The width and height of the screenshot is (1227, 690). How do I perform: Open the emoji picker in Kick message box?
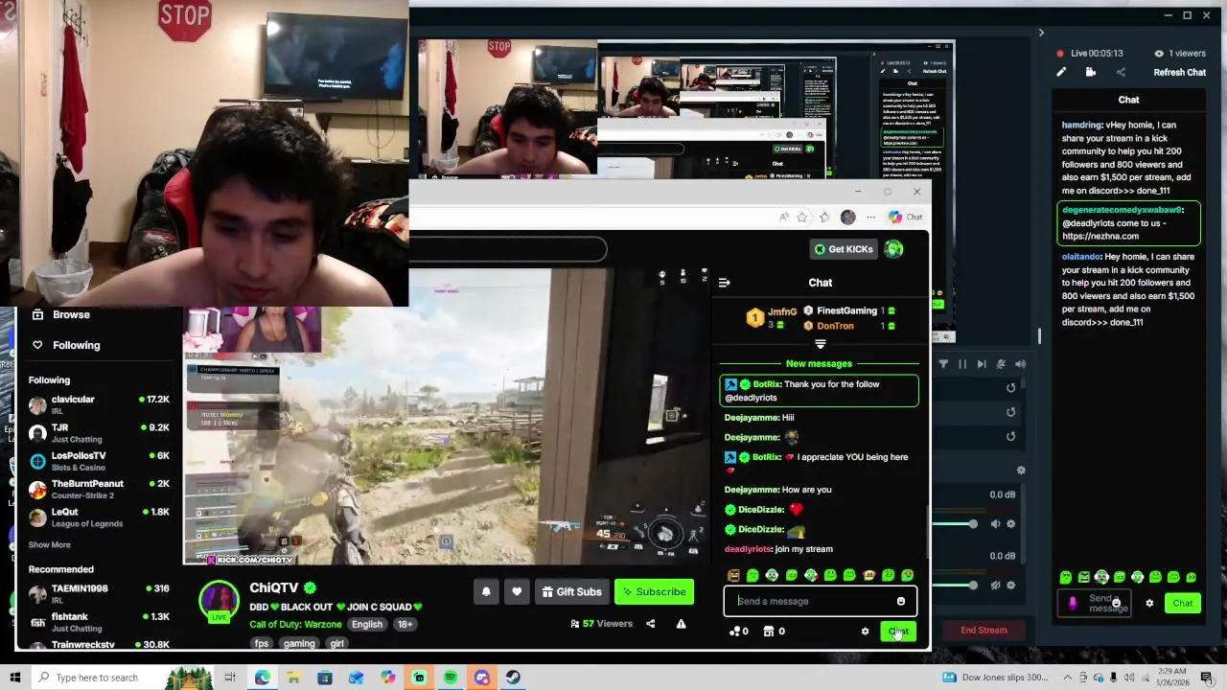[x=900, y=601]
